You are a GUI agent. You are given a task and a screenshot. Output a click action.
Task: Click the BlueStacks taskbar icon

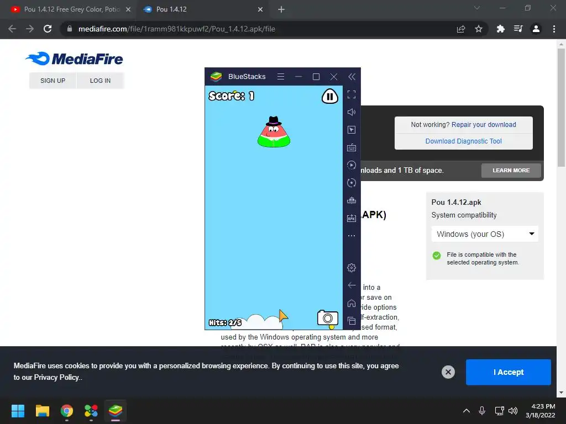(116, 411)
